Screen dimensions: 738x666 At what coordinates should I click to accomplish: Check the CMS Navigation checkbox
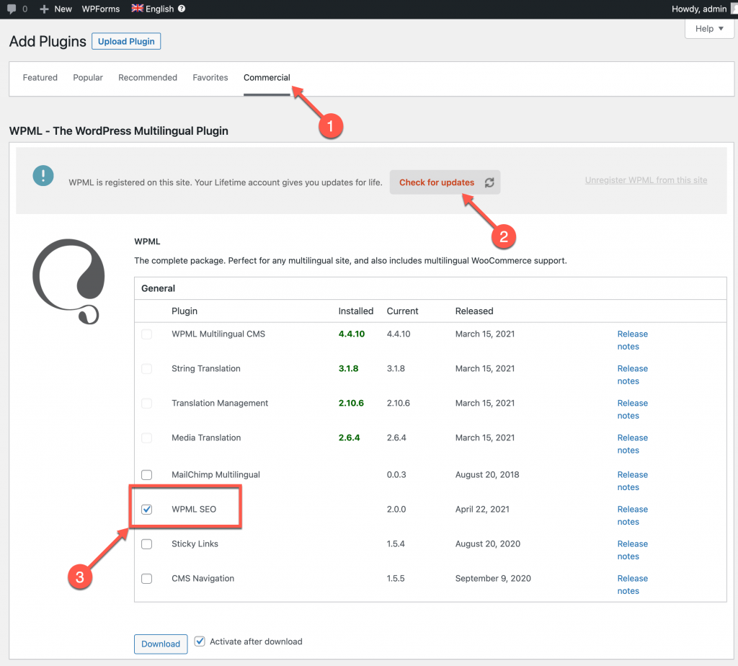click(x=147, y=579)
